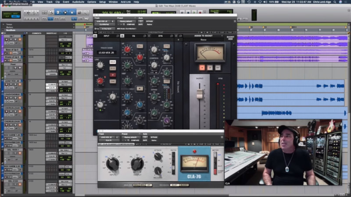Click the BLUEY revision button in CLA-76

point(175,185)
